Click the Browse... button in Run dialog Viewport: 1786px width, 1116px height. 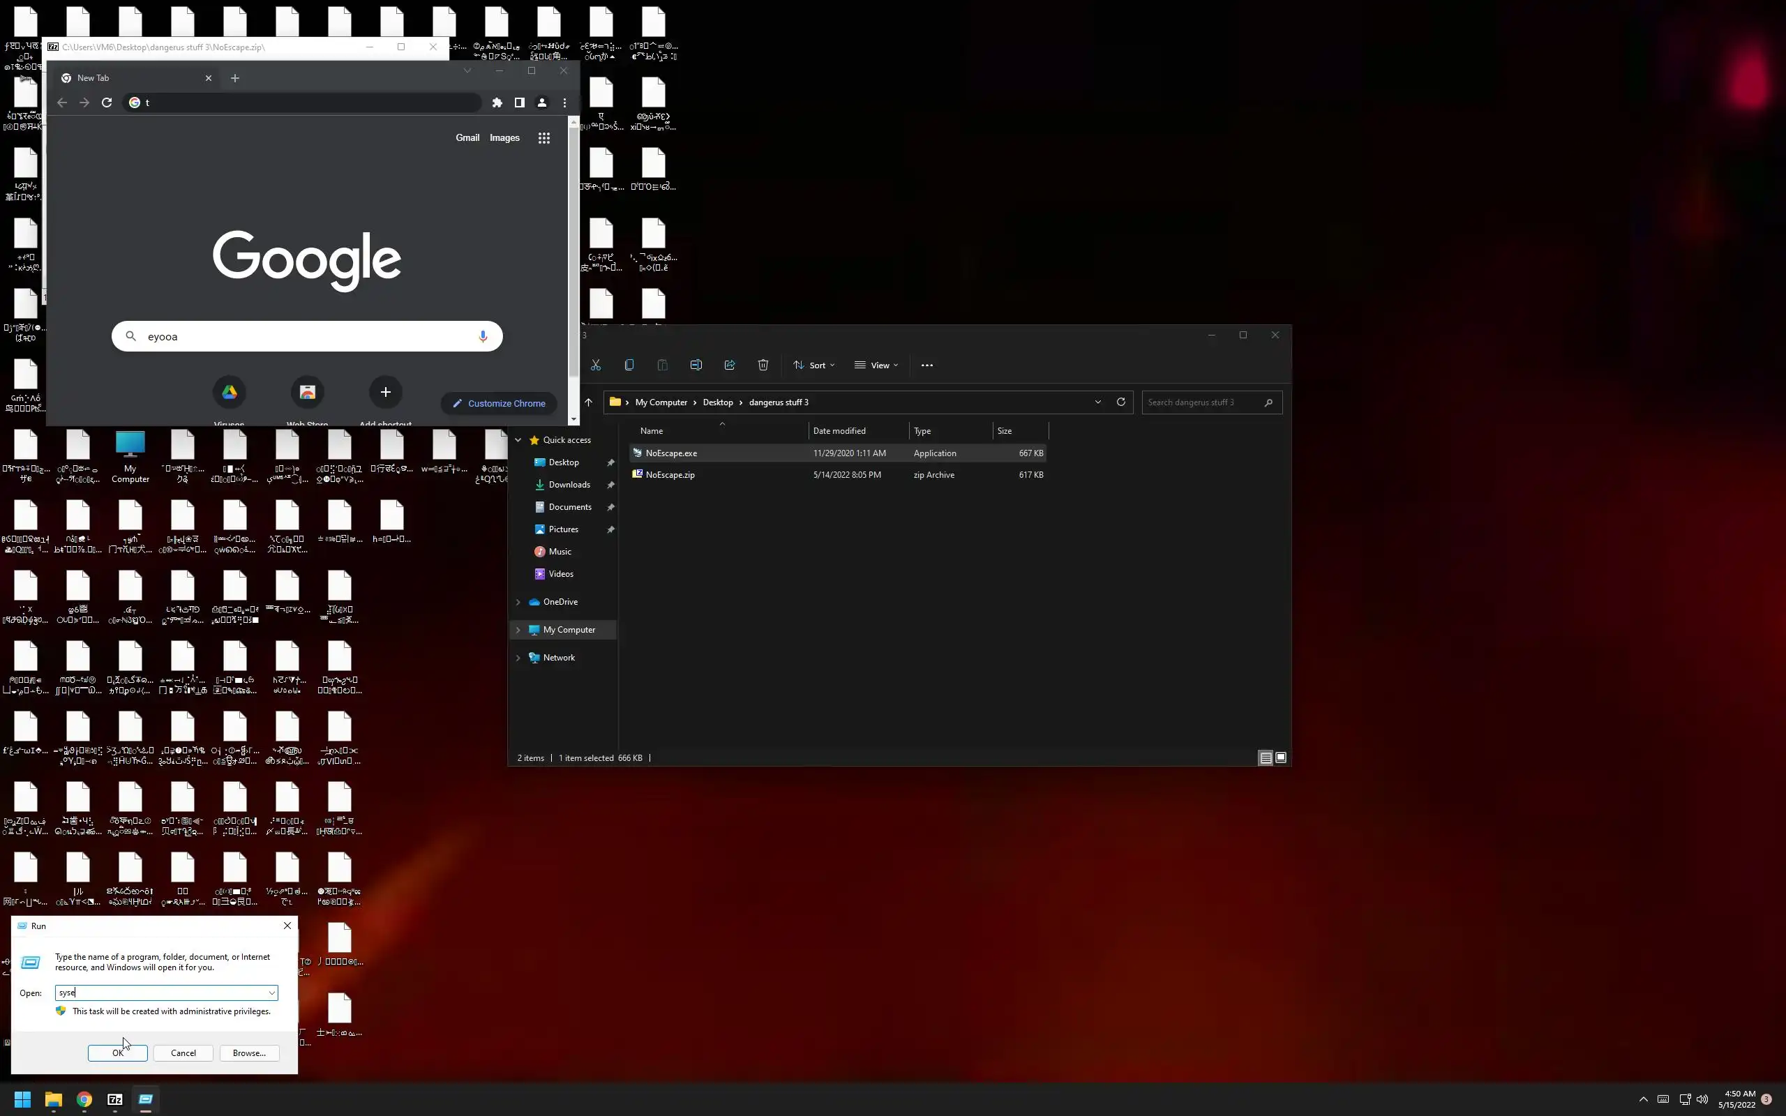click(248, 1053)
